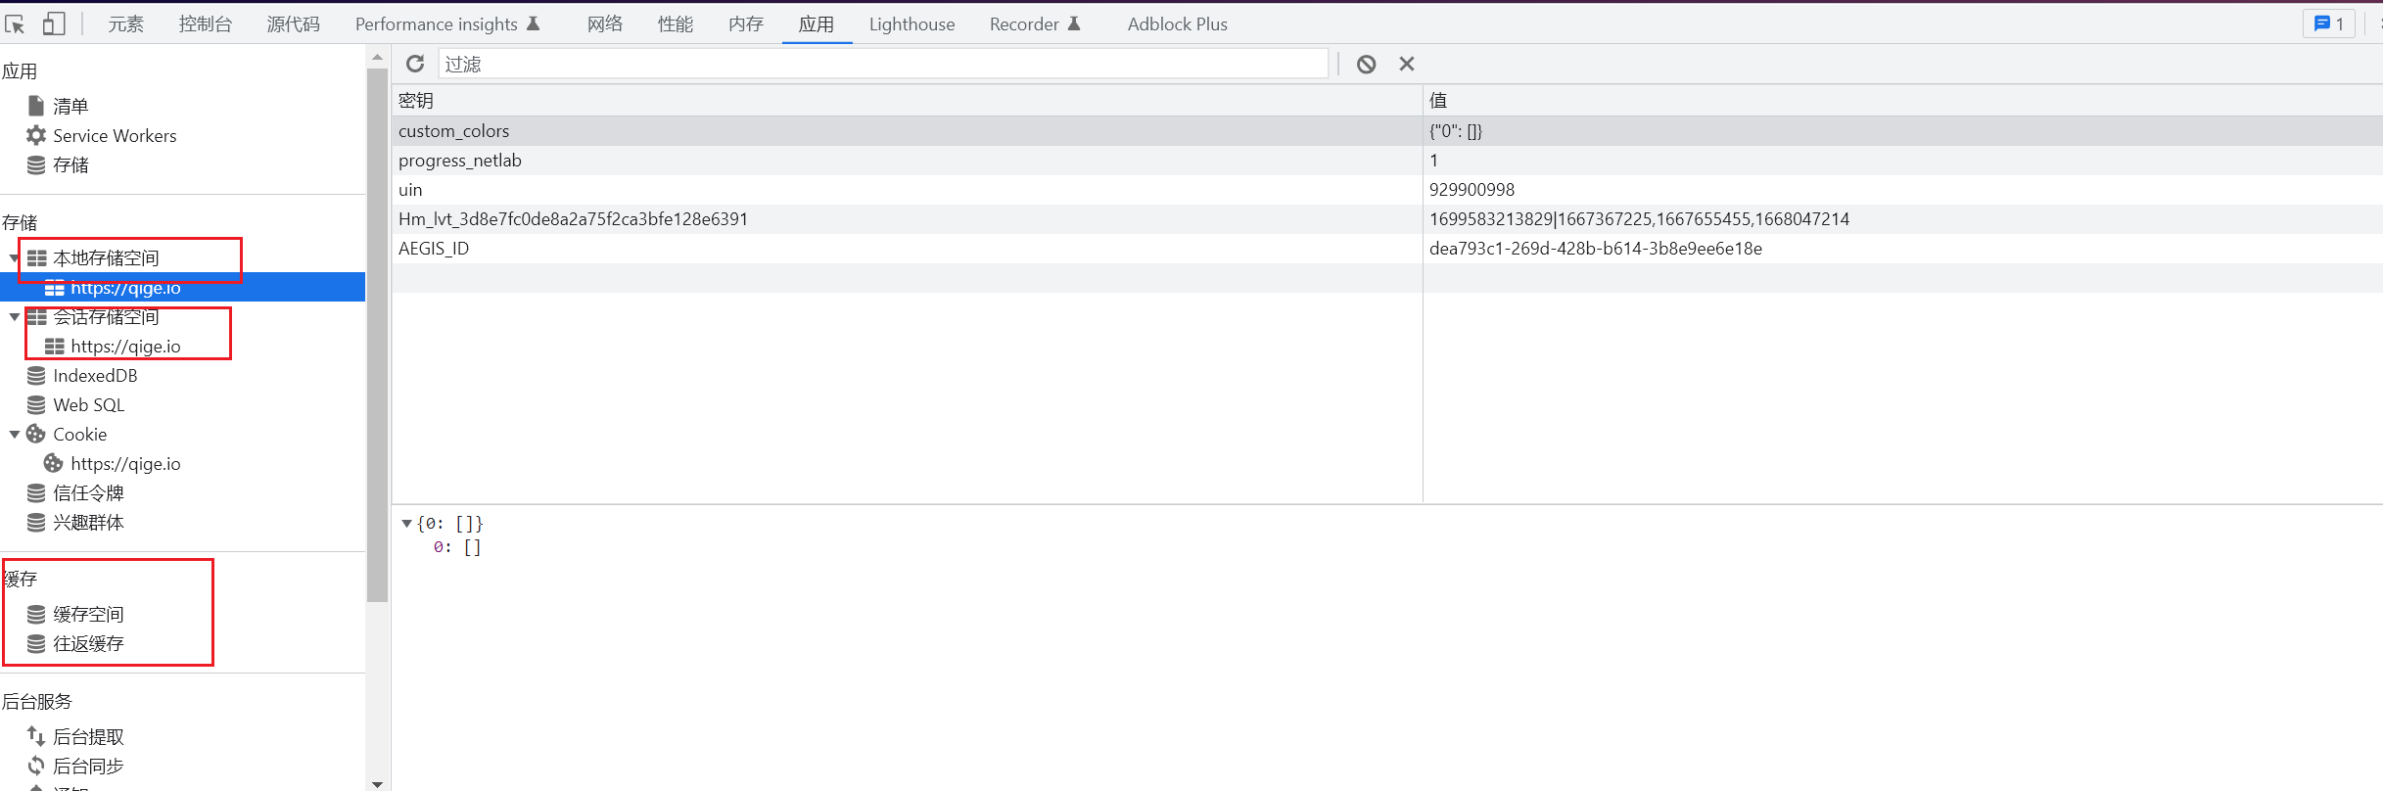Toggle the device toolbar icon

click(x=54, y=23)
